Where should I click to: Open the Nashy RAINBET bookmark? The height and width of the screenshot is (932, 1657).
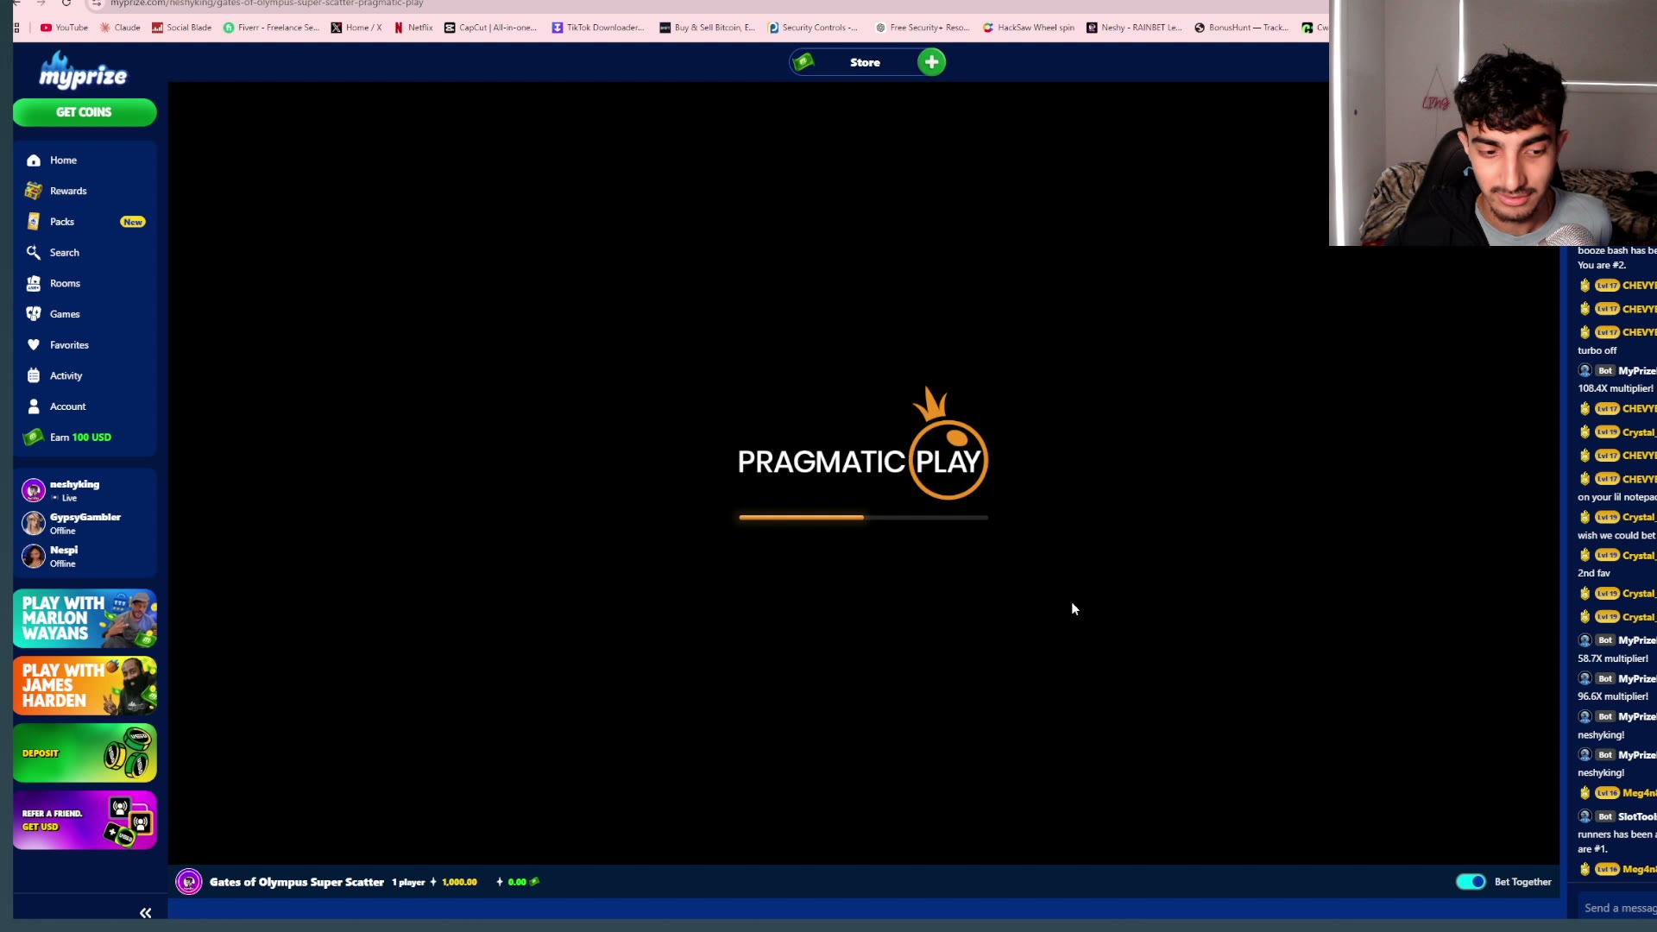pyautogui.click(x=1134, y=28)
